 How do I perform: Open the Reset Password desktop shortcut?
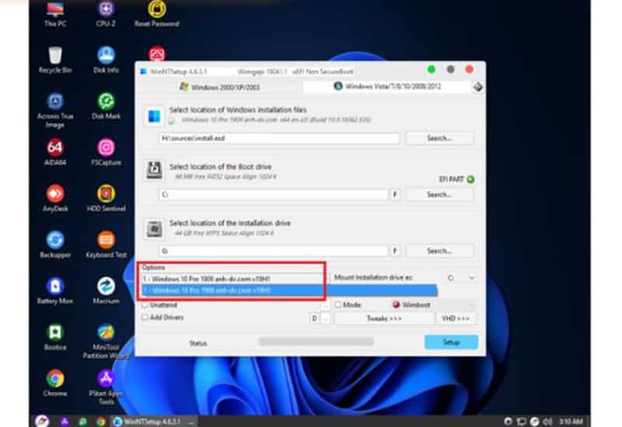(x=157, y=14)
